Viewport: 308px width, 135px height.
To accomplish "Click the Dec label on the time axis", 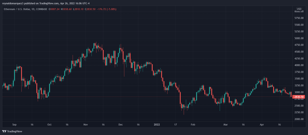I will click(x=120, y=124).
